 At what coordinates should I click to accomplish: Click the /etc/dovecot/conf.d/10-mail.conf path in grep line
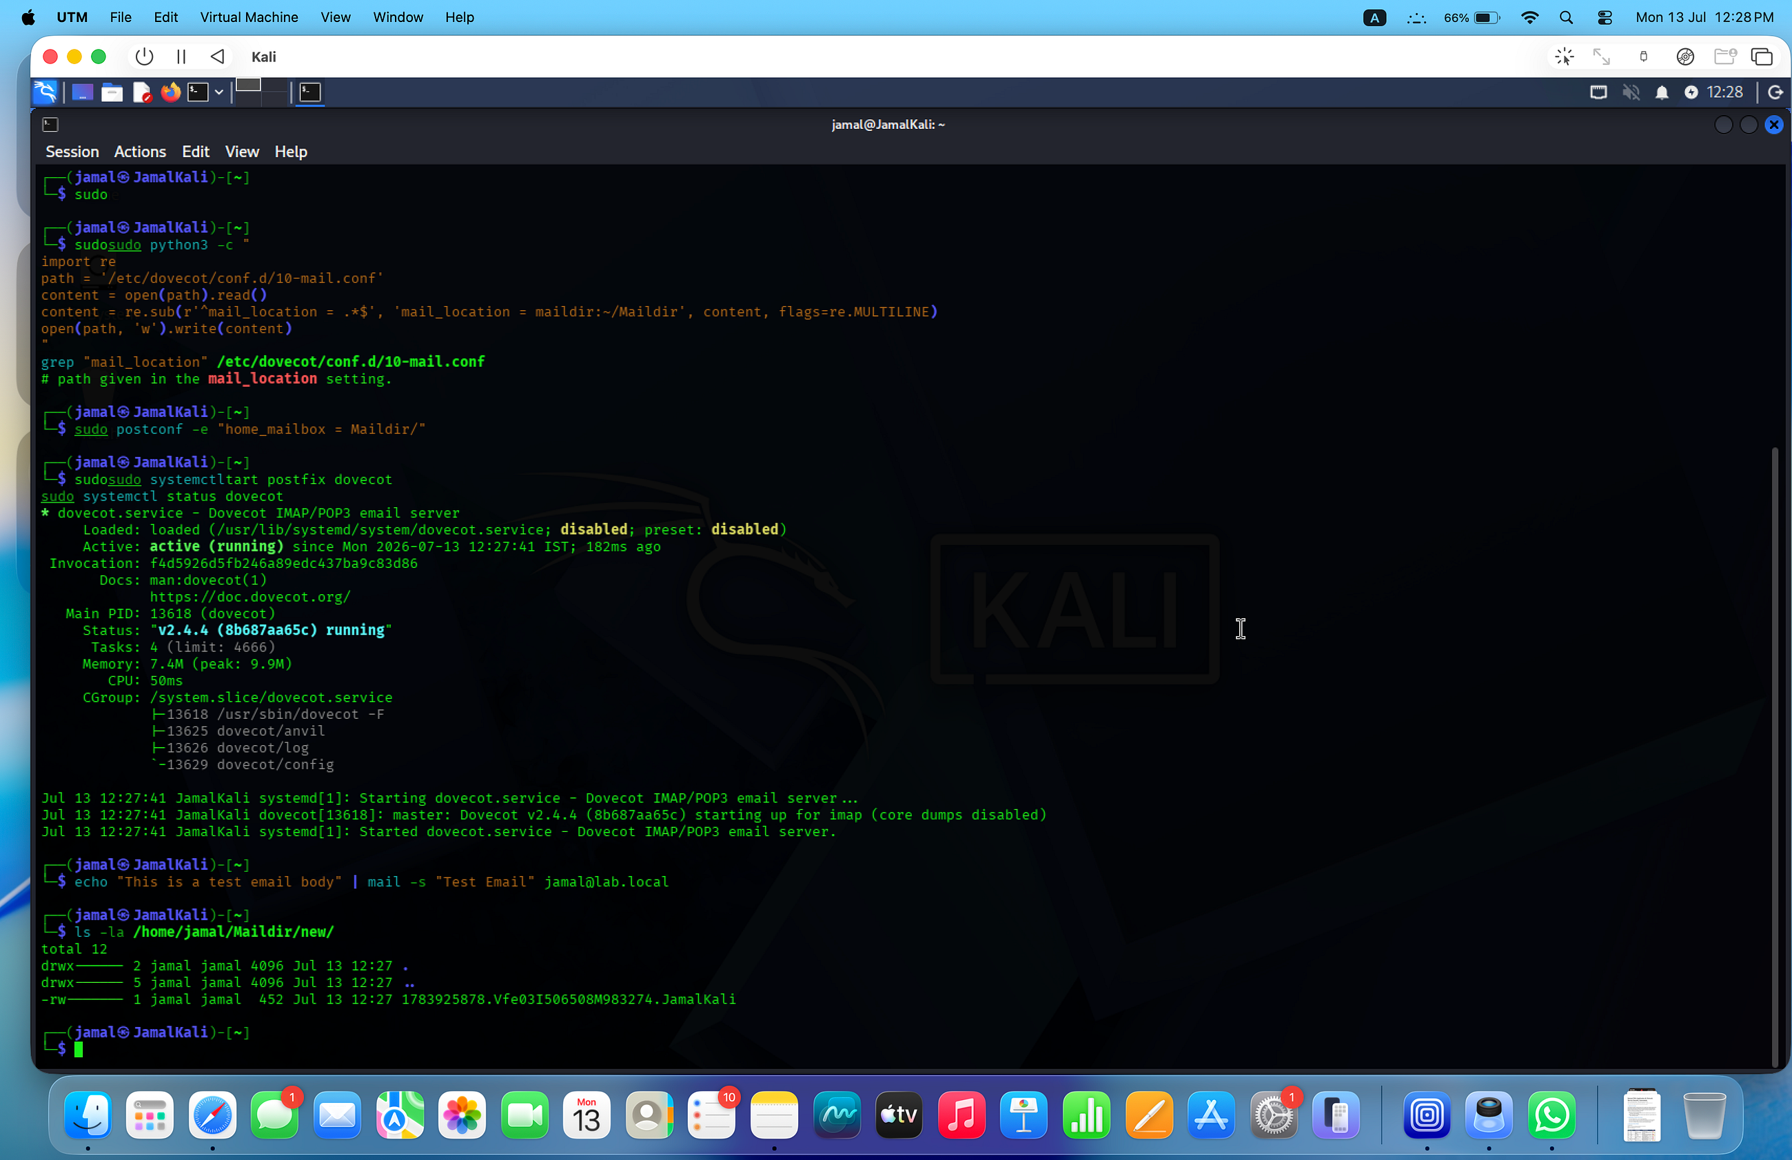[x=351, y=362]
